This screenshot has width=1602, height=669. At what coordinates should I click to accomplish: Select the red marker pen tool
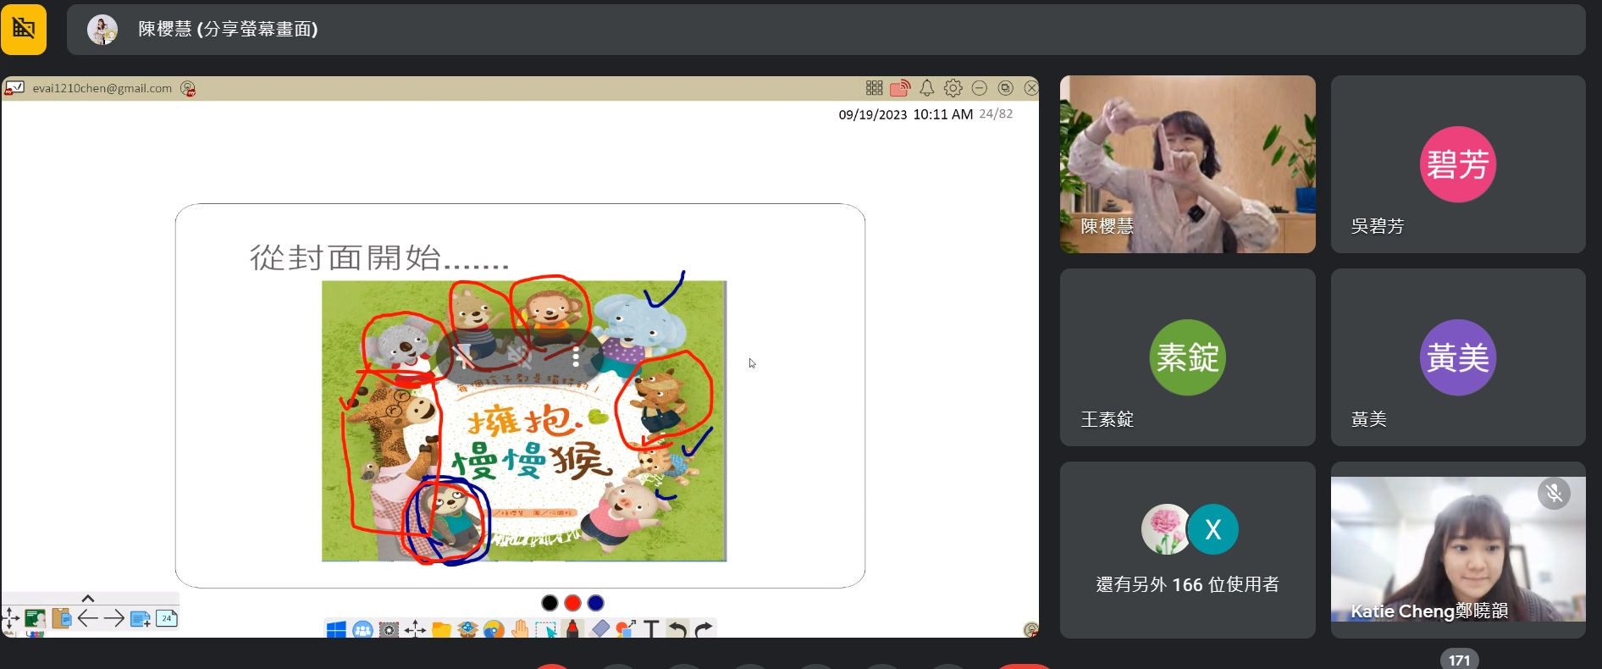572,629
